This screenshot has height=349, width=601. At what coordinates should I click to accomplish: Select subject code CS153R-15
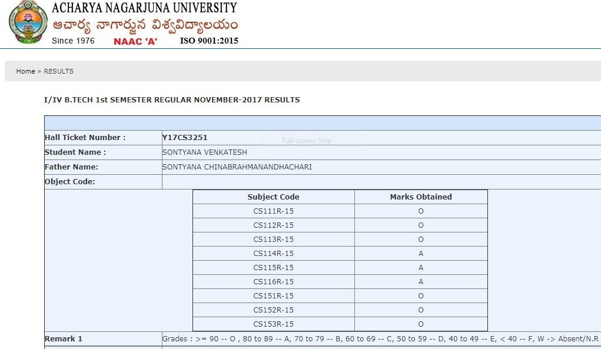(x=273, y=324)
